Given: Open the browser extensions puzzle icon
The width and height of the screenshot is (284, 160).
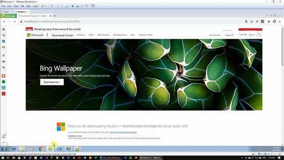Looking at the screenshot, I should click(x=269, y=22).
